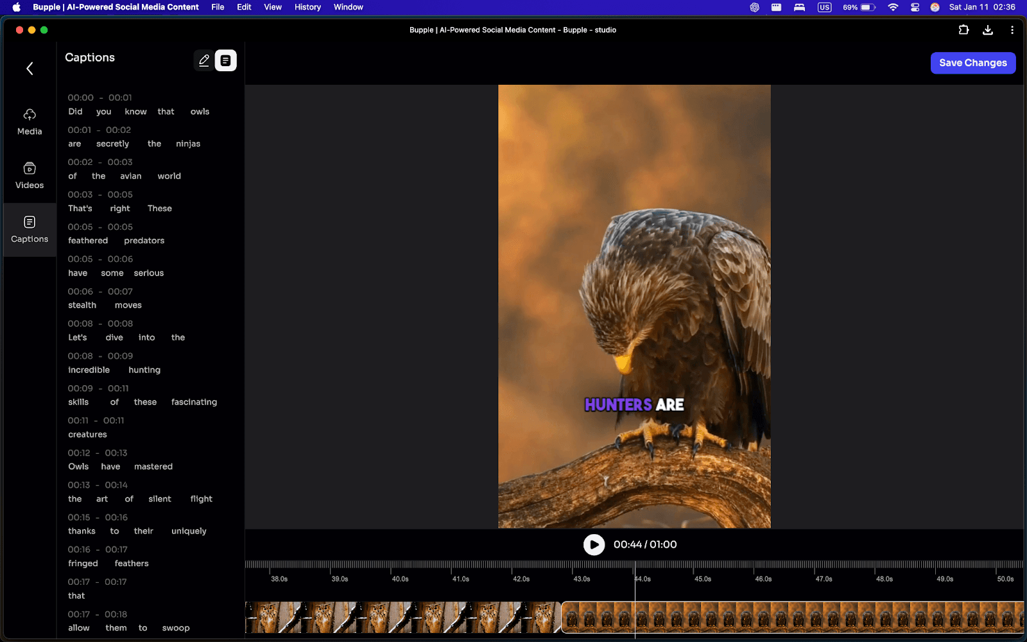Screen dimensions: 1027x642
Task: Open the three-dot more options menu
Action: [x=1012, y=30]
